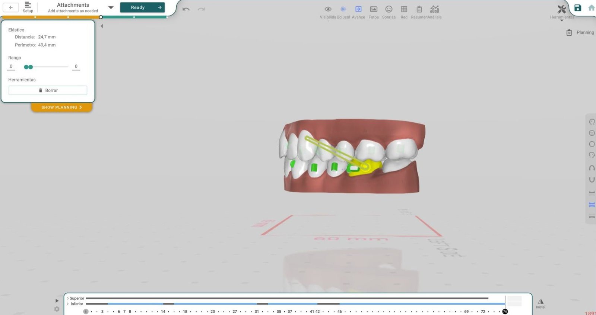The height and width of the screenshot is (315, 596).
Task: Open the Attachments step dropdown arrow
Action: click(x=111, y=7)
